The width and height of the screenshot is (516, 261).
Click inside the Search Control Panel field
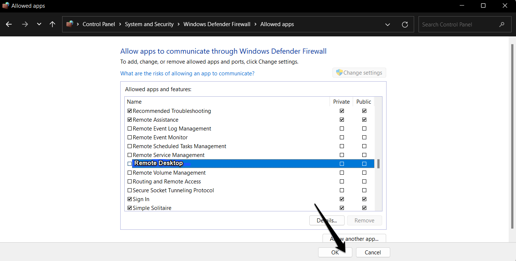[x=456, y=24]
